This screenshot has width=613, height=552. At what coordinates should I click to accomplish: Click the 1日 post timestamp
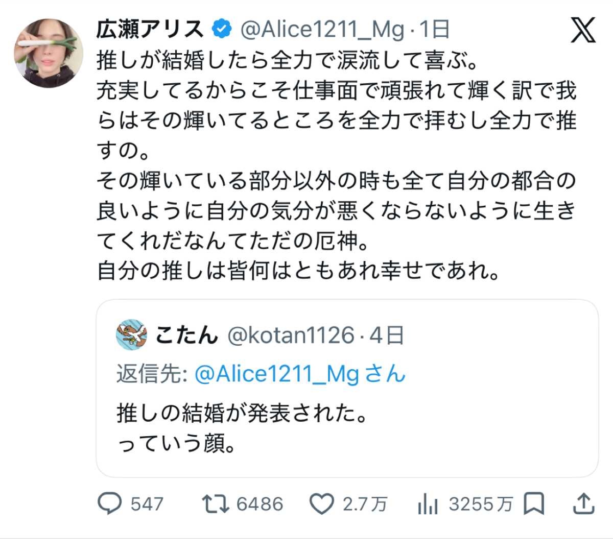point(435,30)
